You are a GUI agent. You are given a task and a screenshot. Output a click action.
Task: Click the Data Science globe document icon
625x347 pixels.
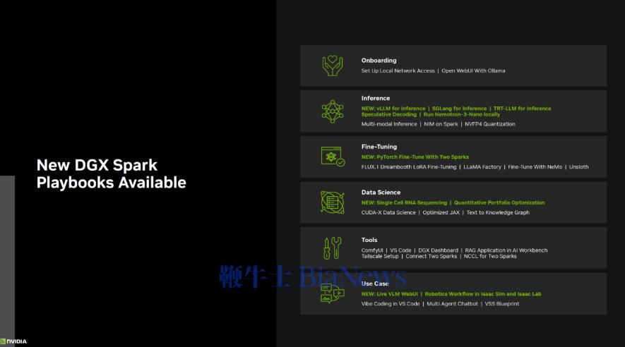[332, 202]
